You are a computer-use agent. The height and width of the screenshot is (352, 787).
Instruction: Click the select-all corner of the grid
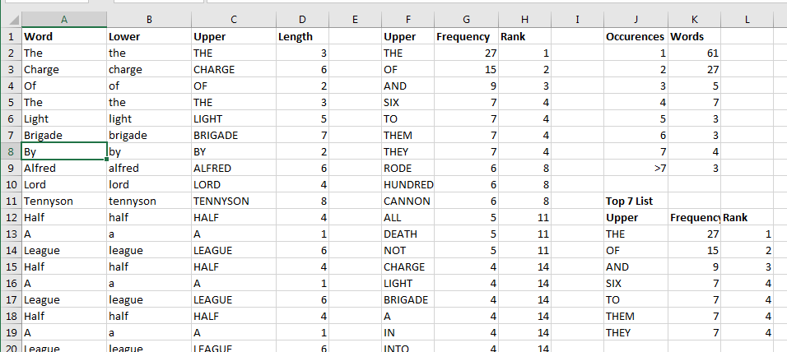(x=10, y=18)
